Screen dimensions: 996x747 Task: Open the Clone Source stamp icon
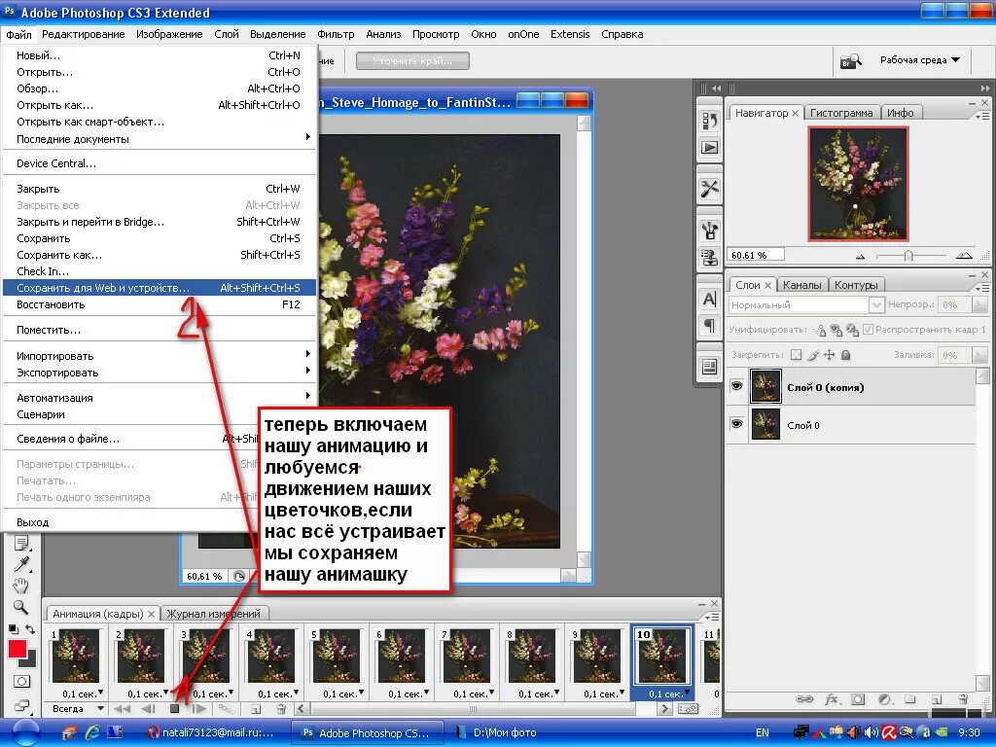point(709,257)
